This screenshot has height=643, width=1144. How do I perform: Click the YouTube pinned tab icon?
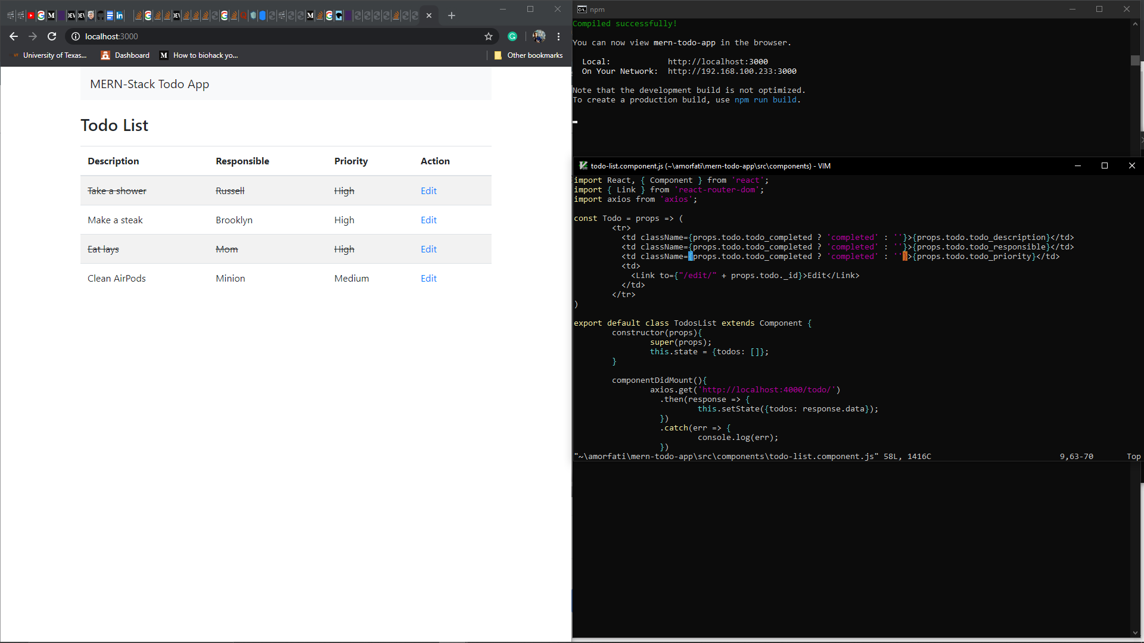31,16
